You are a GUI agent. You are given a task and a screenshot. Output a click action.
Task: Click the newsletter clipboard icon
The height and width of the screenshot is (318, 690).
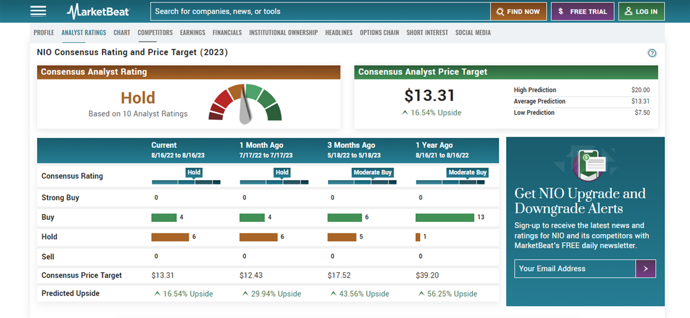(x=590, y=164)
